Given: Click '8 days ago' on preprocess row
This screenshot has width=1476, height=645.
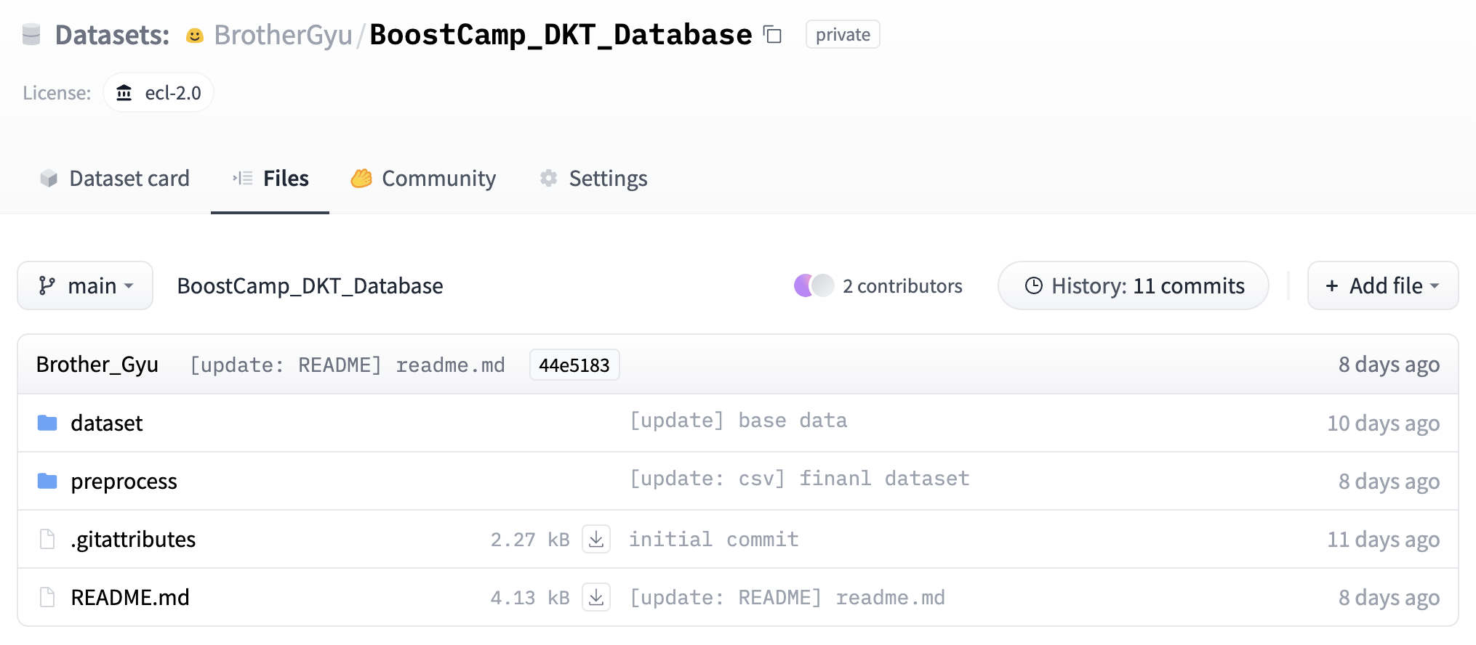Looking at the screenshot, I should click(x=1389, y=481).
